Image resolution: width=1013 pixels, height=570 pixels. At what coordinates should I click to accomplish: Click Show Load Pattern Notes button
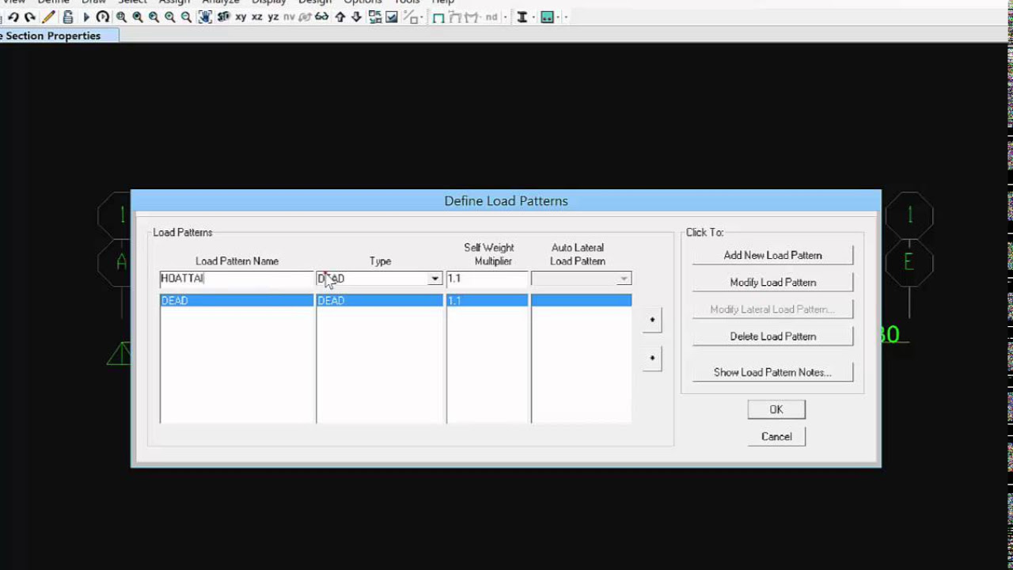click(x=772, y=372)
